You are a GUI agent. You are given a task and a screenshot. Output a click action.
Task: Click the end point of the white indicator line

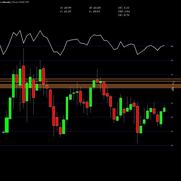164,45
